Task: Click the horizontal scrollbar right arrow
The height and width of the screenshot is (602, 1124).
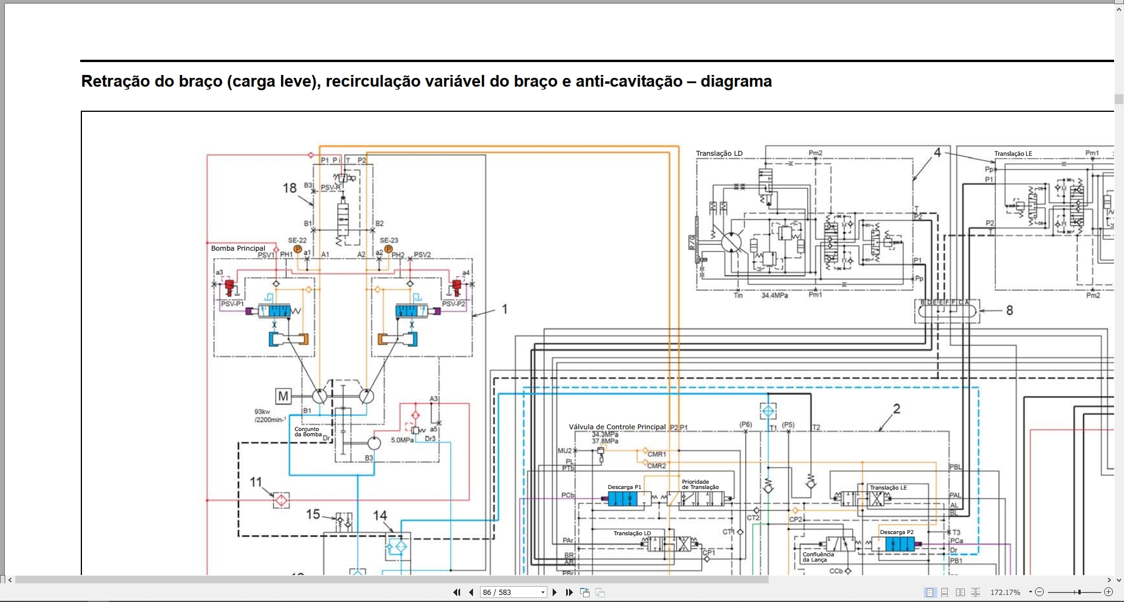Action: tap(1109, 580)
